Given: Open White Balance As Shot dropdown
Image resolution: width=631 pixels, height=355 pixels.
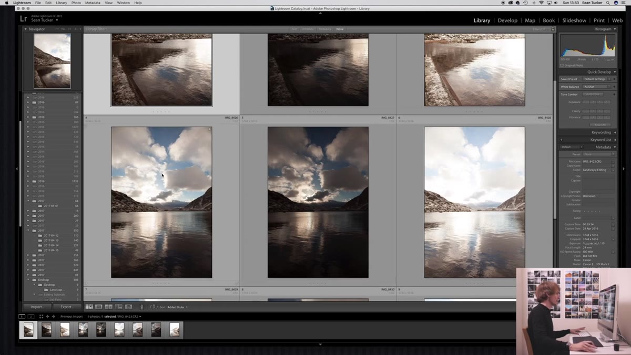Looking at the screenshot, I should coord(596,87).
